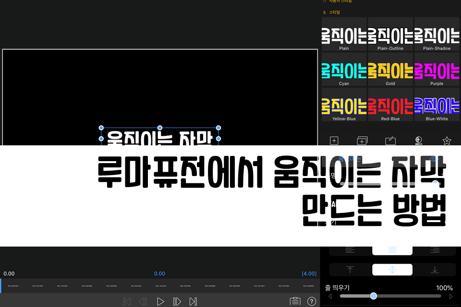Play the title preview
Screen dimensions: 461x307
pos(160,301)
